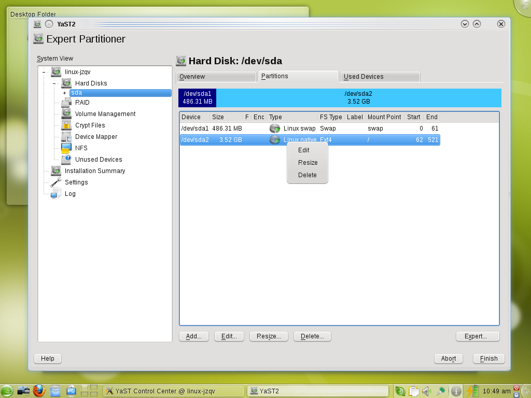
Task: Click the Volume Management disk icon
Action: click(66, 113)
